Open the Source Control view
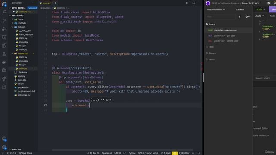 point(4,21)
